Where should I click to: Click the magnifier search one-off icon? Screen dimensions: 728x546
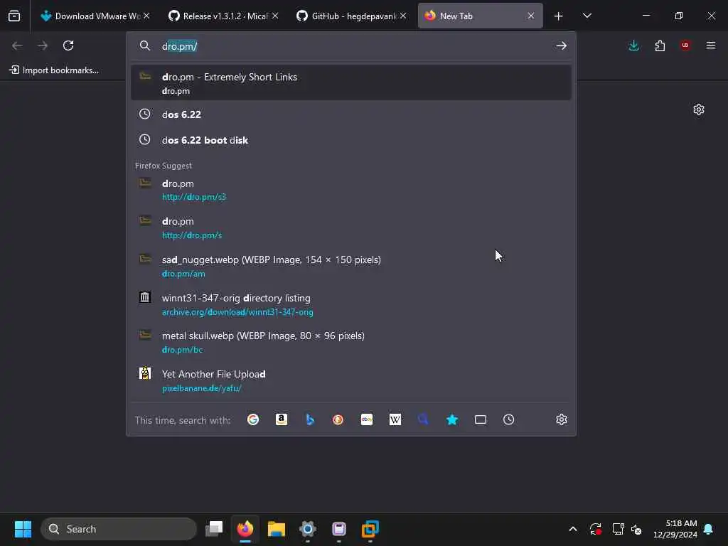[x=423, y=419]
